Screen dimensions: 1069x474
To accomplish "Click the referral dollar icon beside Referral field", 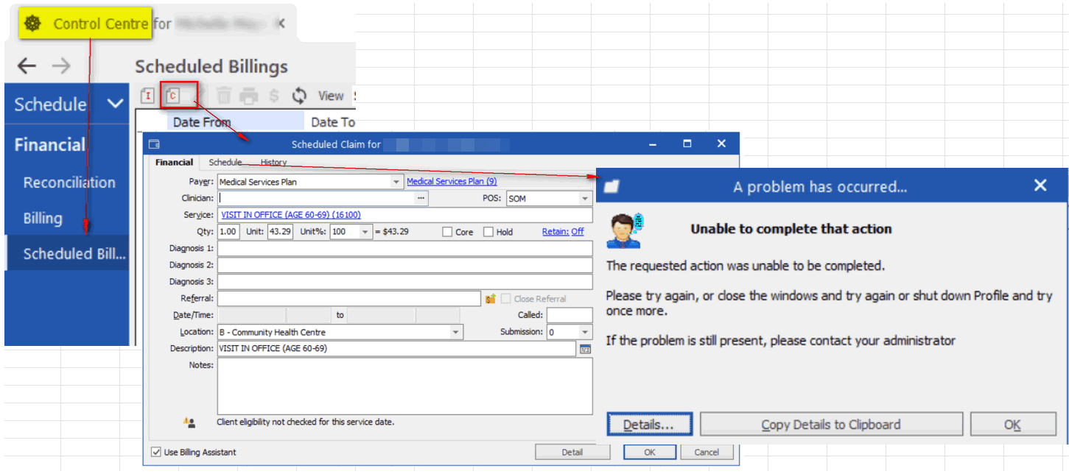I will click(x=491, y=299).
